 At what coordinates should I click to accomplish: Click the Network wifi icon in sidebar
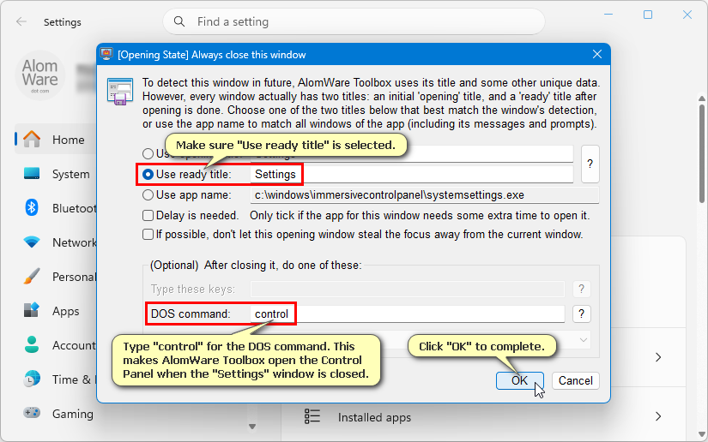(32, 242)
